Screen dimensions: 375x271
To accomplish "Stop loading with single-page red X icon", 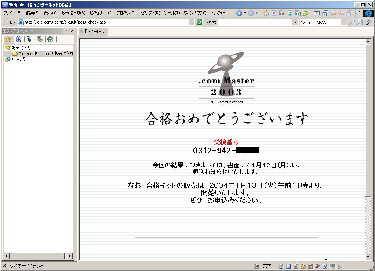I will 274,13.
